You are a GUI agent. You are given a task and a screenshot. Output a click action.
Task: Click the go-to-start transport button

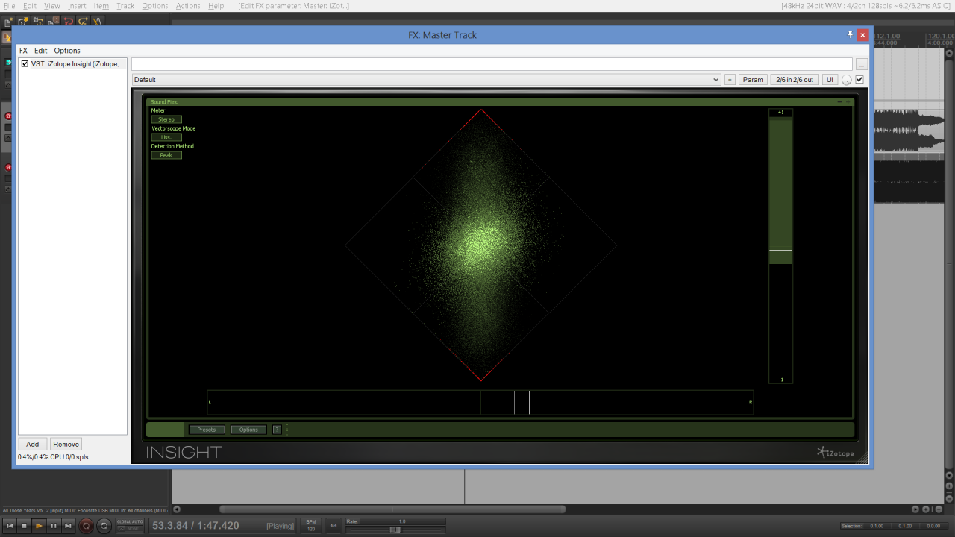10,526
